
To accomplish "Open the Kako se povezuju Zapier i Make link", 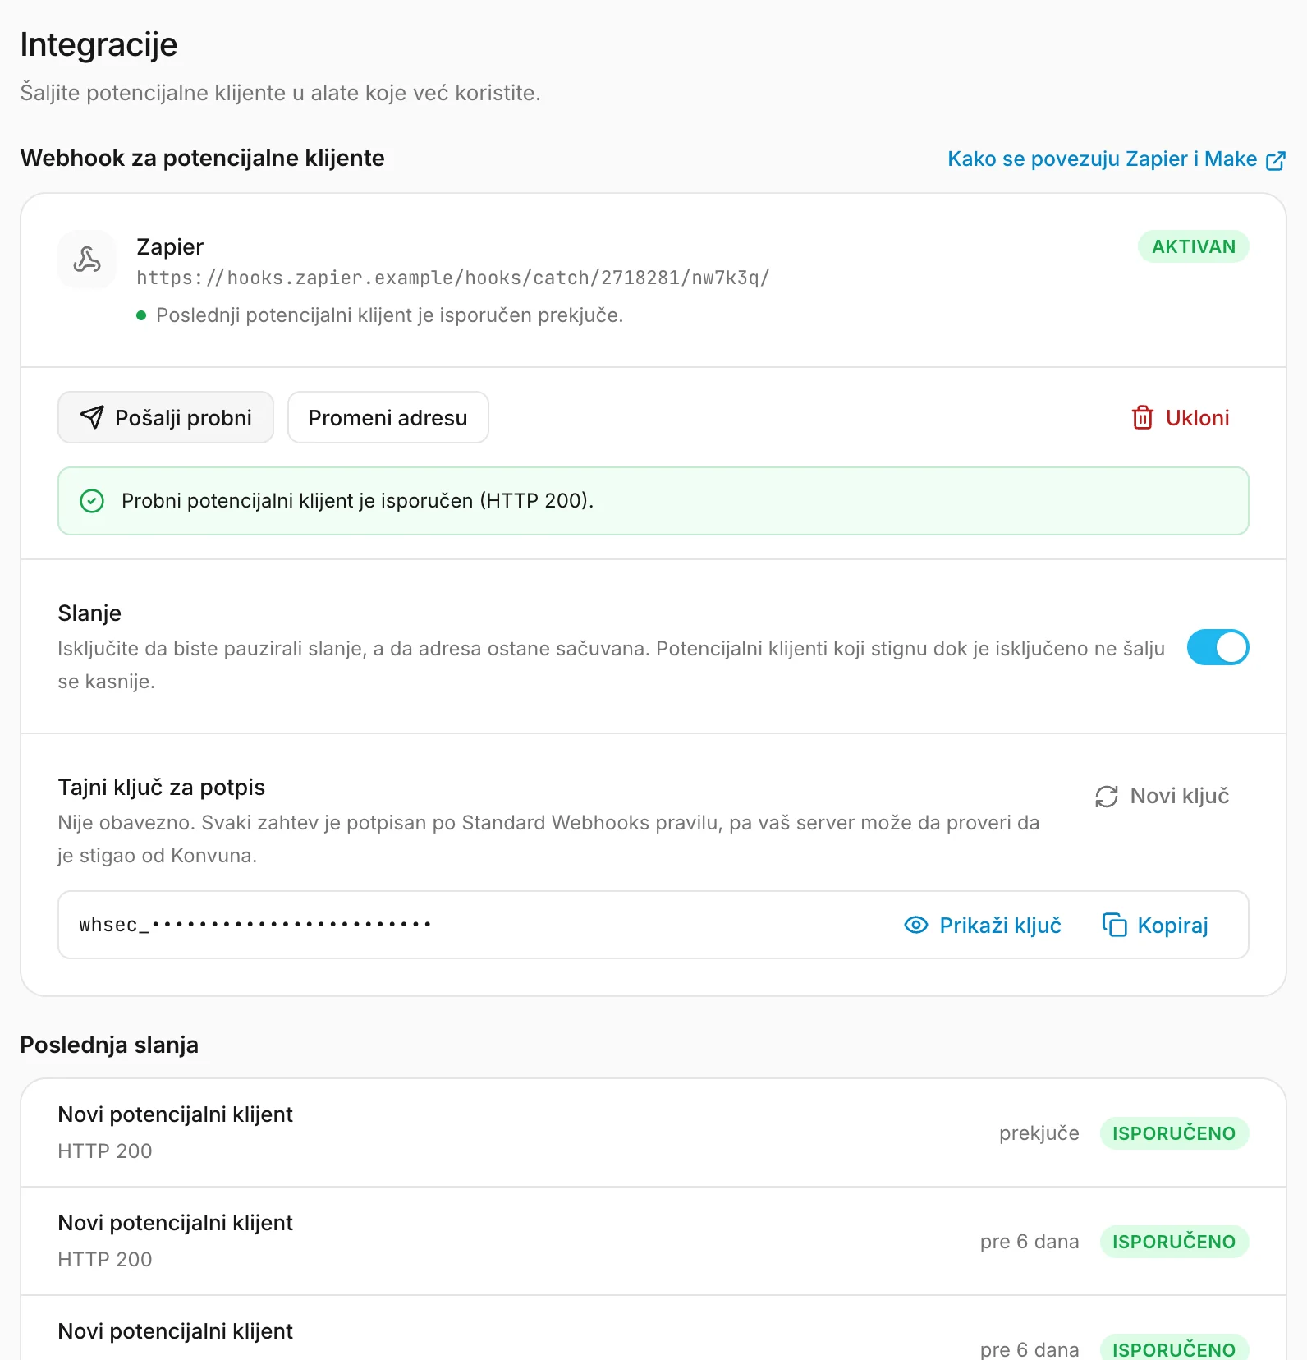I will 1117,159.
